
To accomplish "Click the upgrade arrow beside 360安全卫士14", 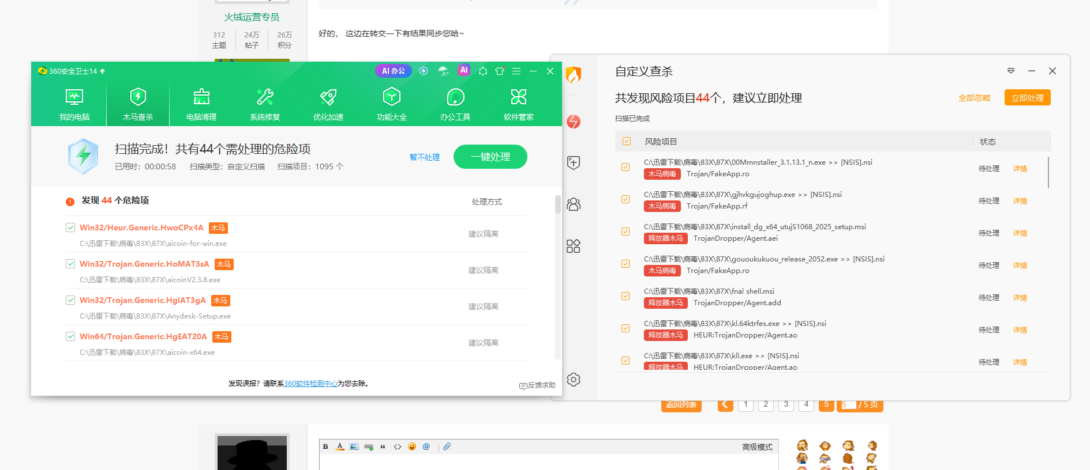I will coord(103,71).
